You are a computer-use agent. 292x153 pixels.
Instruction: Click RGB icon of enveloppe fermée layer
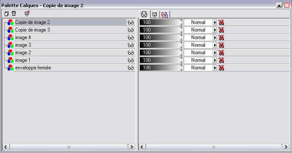coord(11,68)
